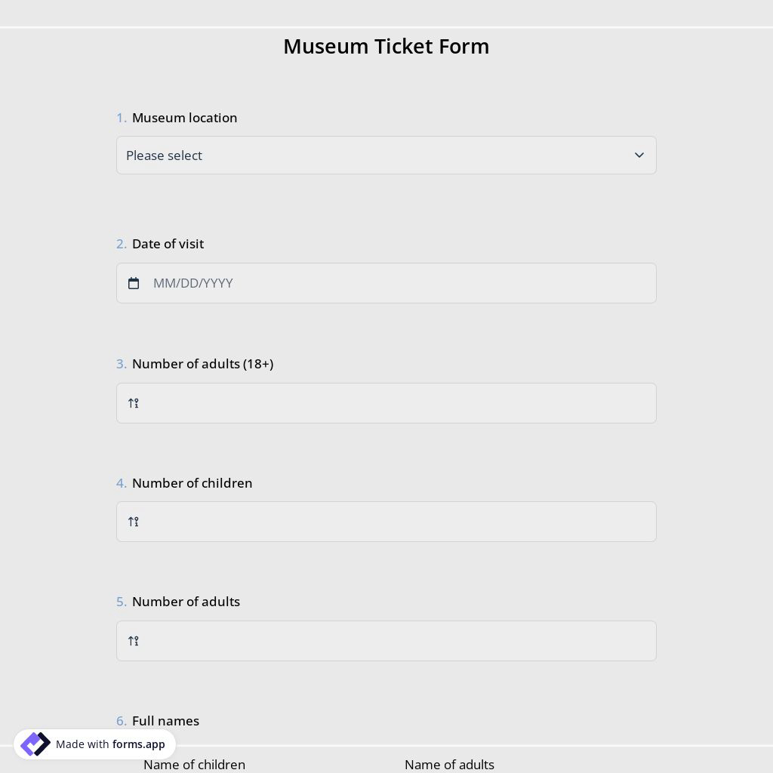Click inside the Number of adults (18+) field
This screenshot has height=773, width=773.
[386, 403]
